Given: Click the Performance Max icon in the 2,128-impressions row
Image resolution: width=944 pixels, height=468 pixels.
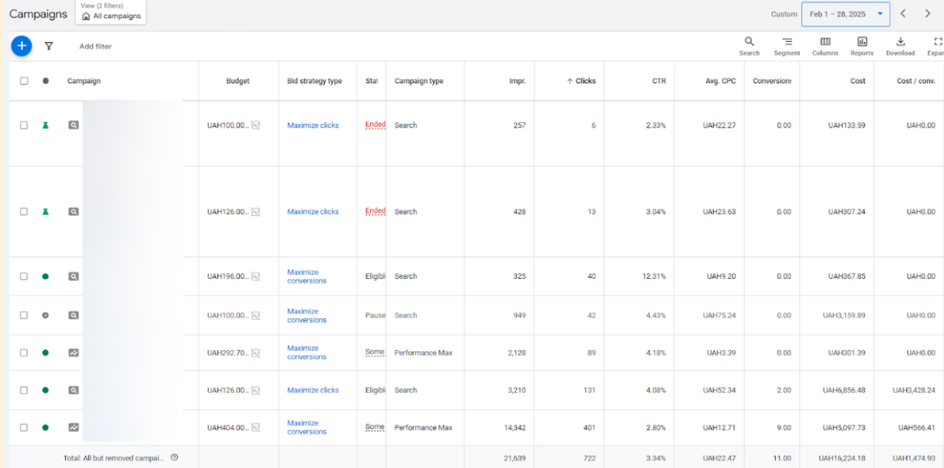Looking at the screenshot, I should pos(74,352).
